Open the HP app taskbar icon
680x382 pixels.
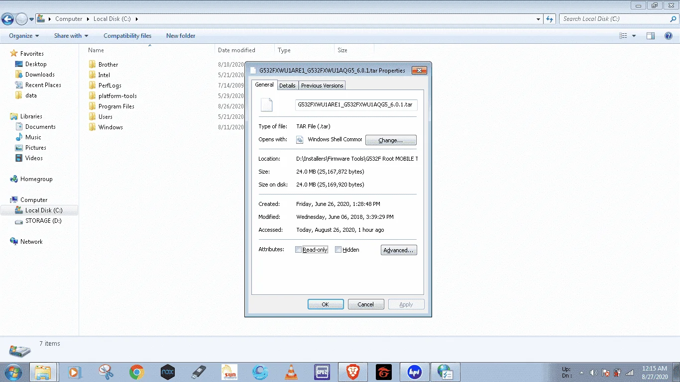pos(415,372)
